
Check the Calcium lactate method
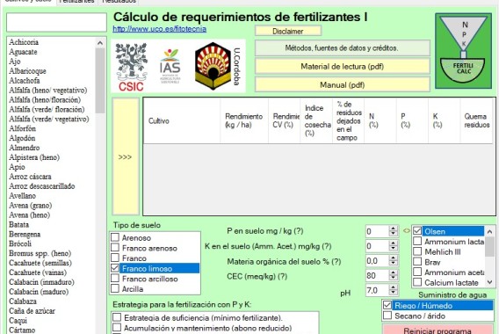pyautogui.click(x=417, y=282)
